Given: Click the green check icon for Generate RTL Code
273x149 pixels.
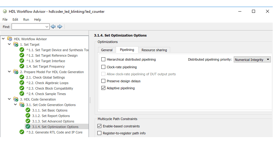Looking at the screenshot, I should (22, 132).
